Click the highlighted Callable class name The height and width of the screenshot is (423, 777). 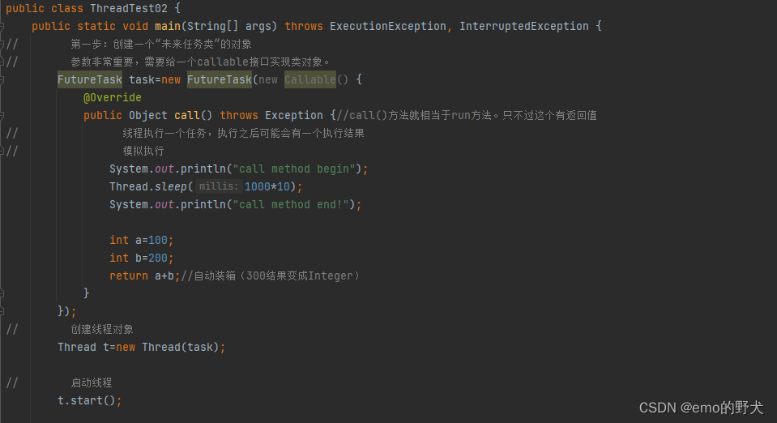point(310,79)
